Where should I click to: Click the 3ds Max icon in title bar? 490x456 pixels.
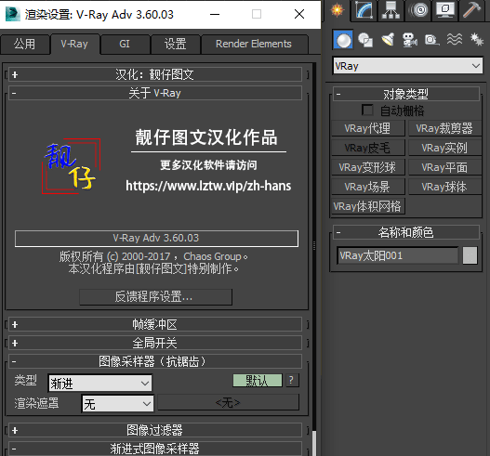13,14
